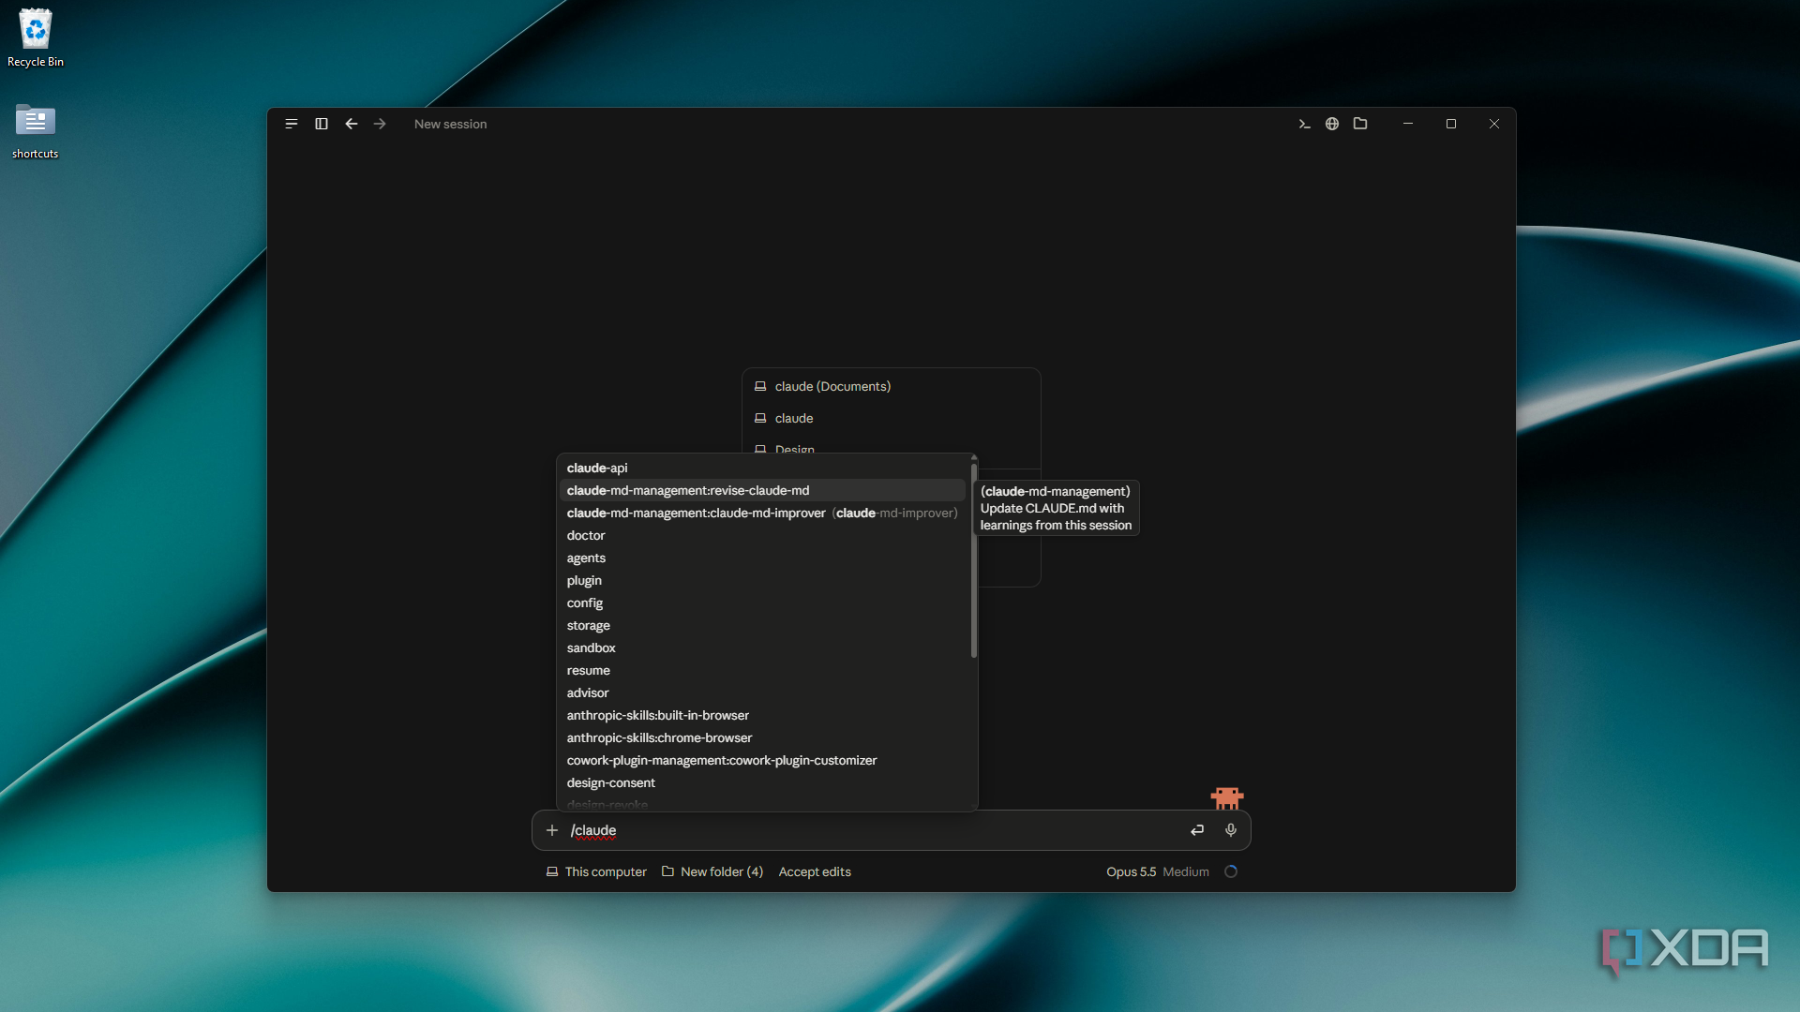Click the globe browser icon
The width and height of the screenshot is (1800, 1012).
(x=1332, y=124)
